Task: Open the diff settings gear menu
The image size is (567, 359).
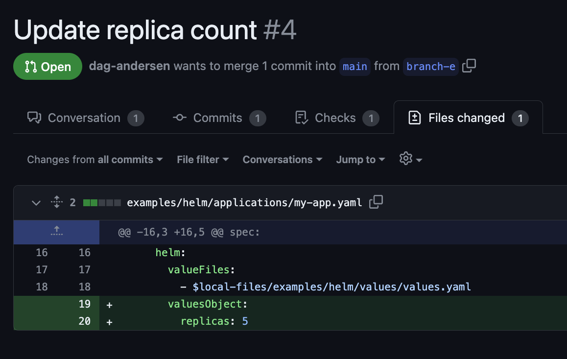Action: tap(410, 159)
